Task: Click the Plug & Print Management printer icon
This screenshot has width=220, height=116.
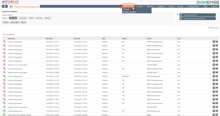Action: [x=11, y=6]
